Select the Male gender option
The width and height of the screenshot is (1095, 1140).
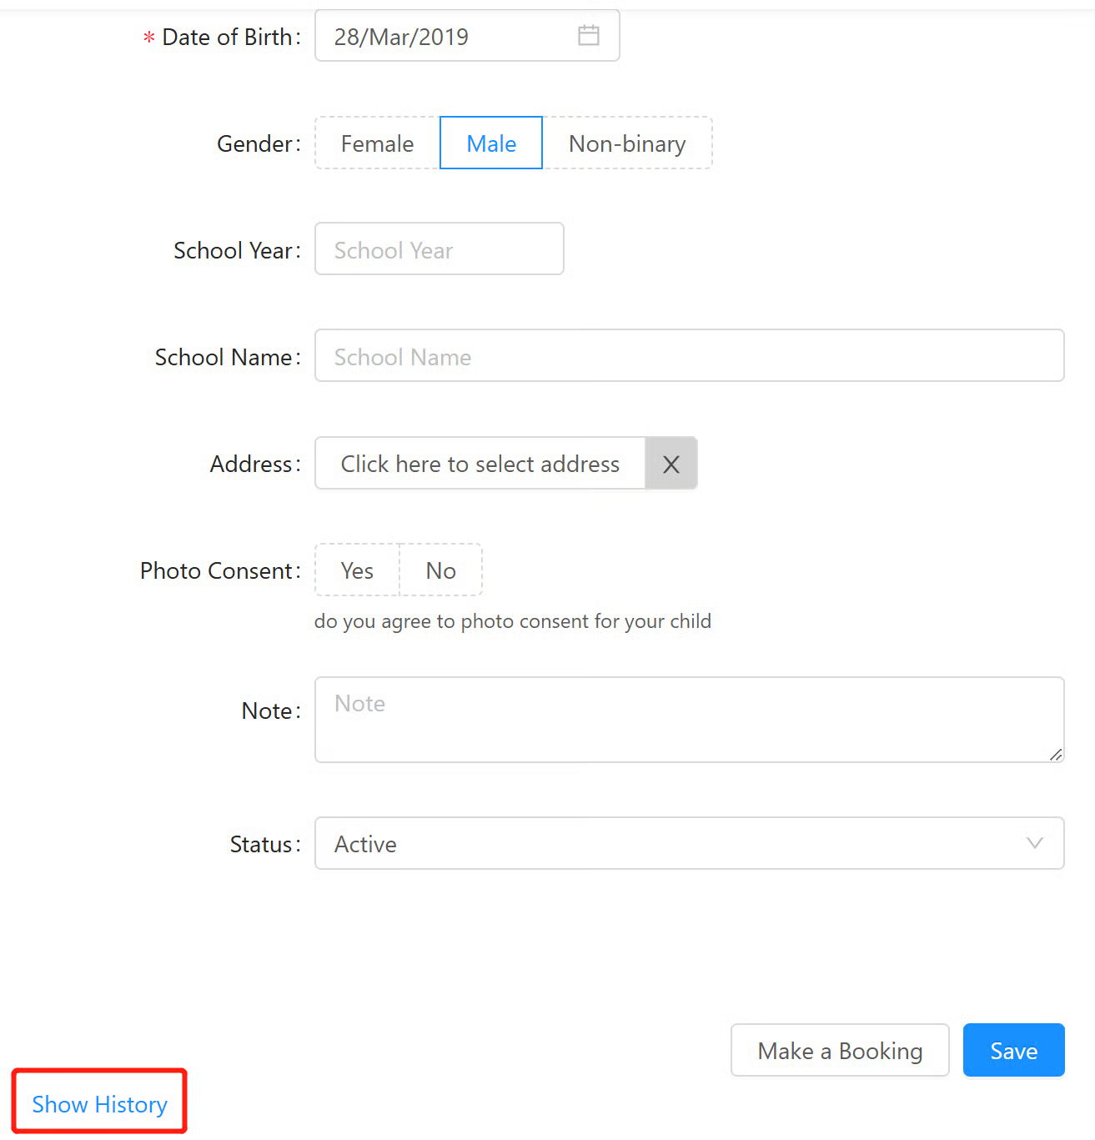pos(491,143)
